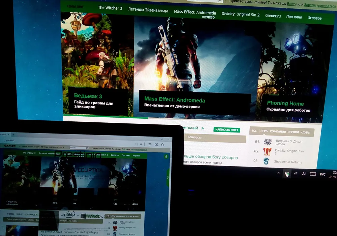
Task: Open Игровое topic on the large monitor
Action: point(314,18)
